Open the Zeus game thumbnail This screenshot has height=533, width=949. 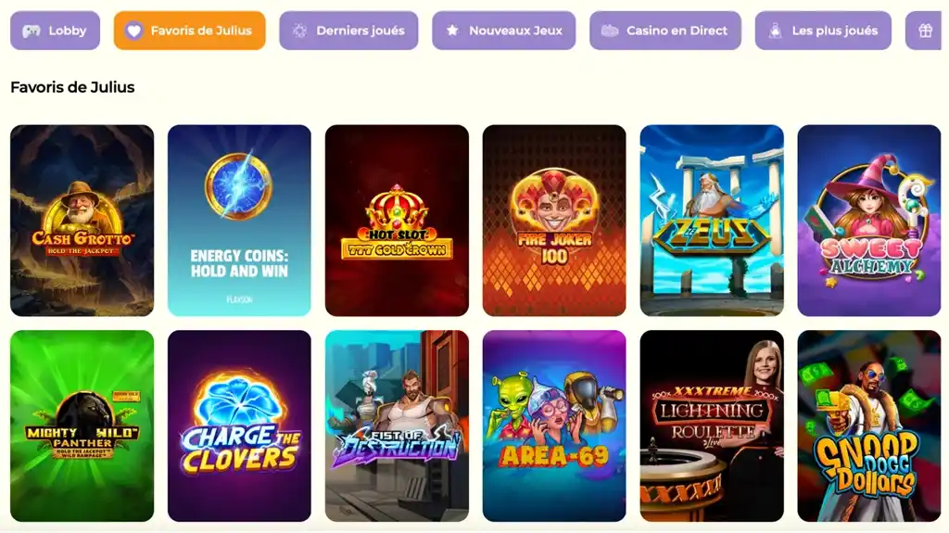712,221
